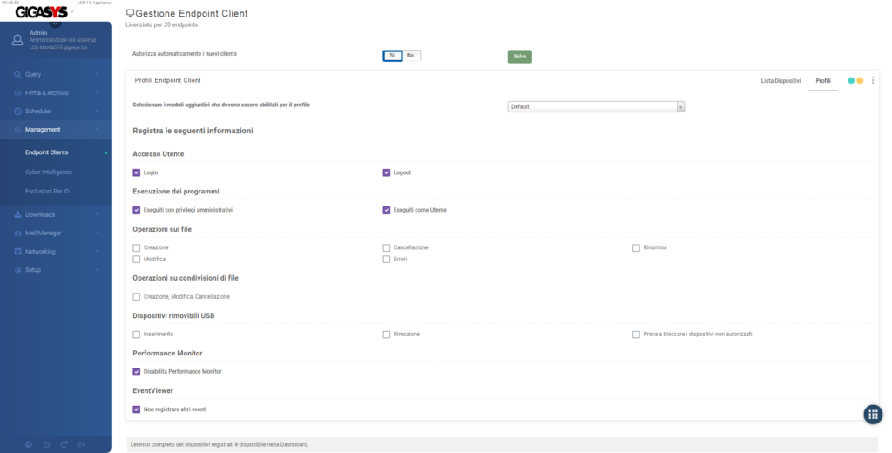
Task: Open the three-dot panel options menu
Action: 873,80
